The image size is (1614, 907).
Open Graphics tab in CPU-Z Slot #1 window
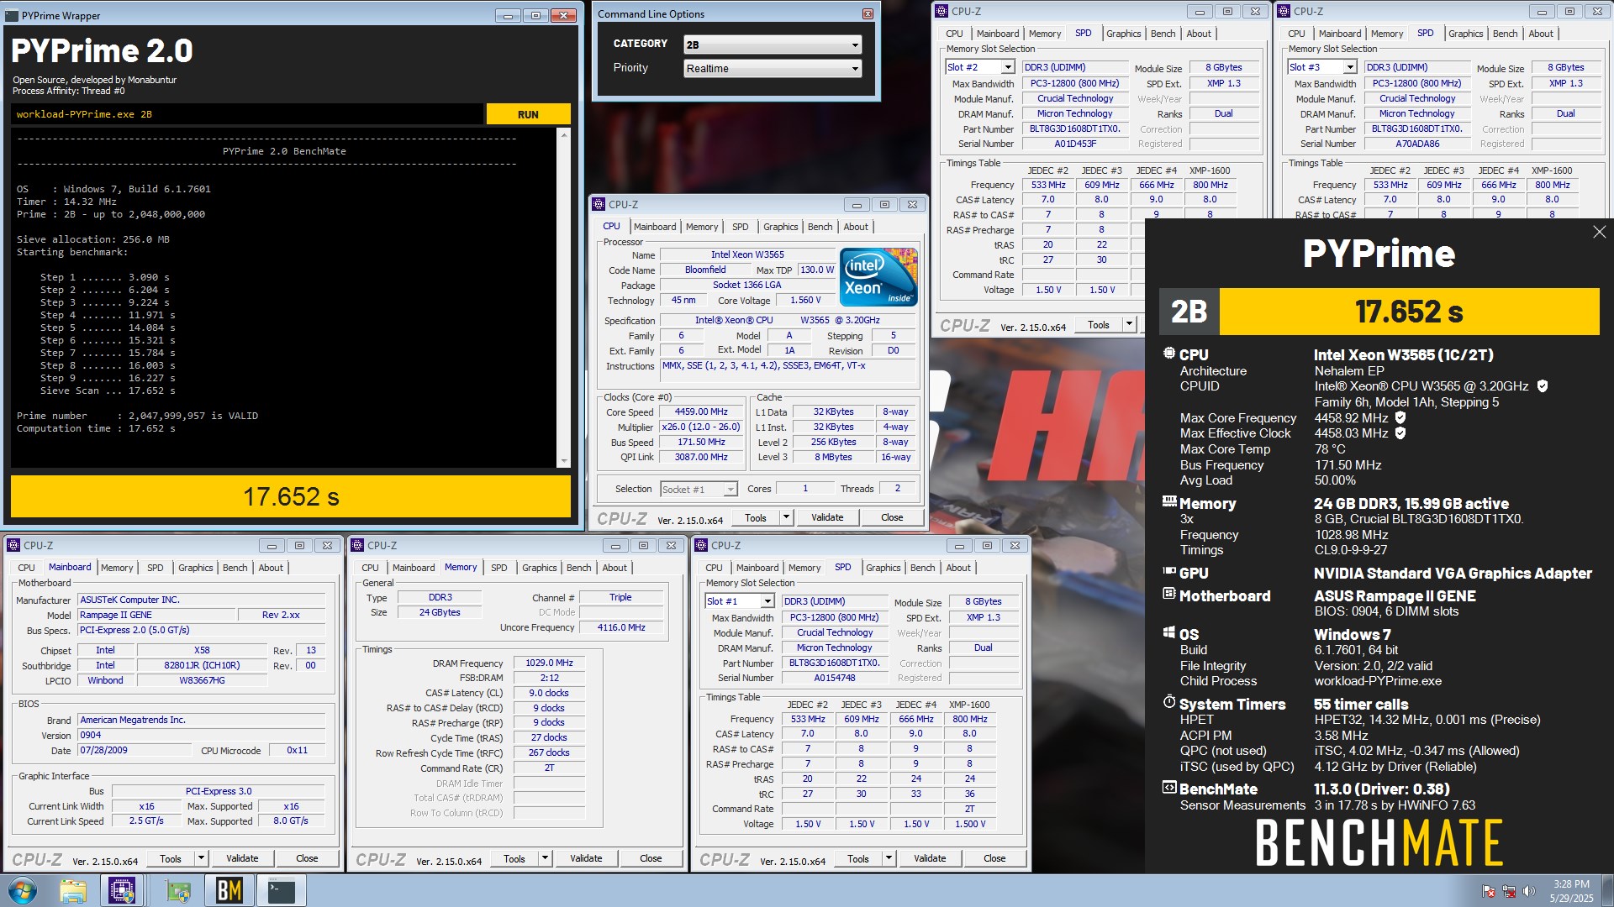click(x=883, y=568)
